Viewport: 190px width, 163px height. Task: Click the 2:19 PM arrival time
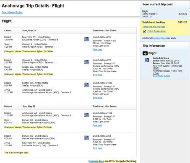[x=8, y=145]
